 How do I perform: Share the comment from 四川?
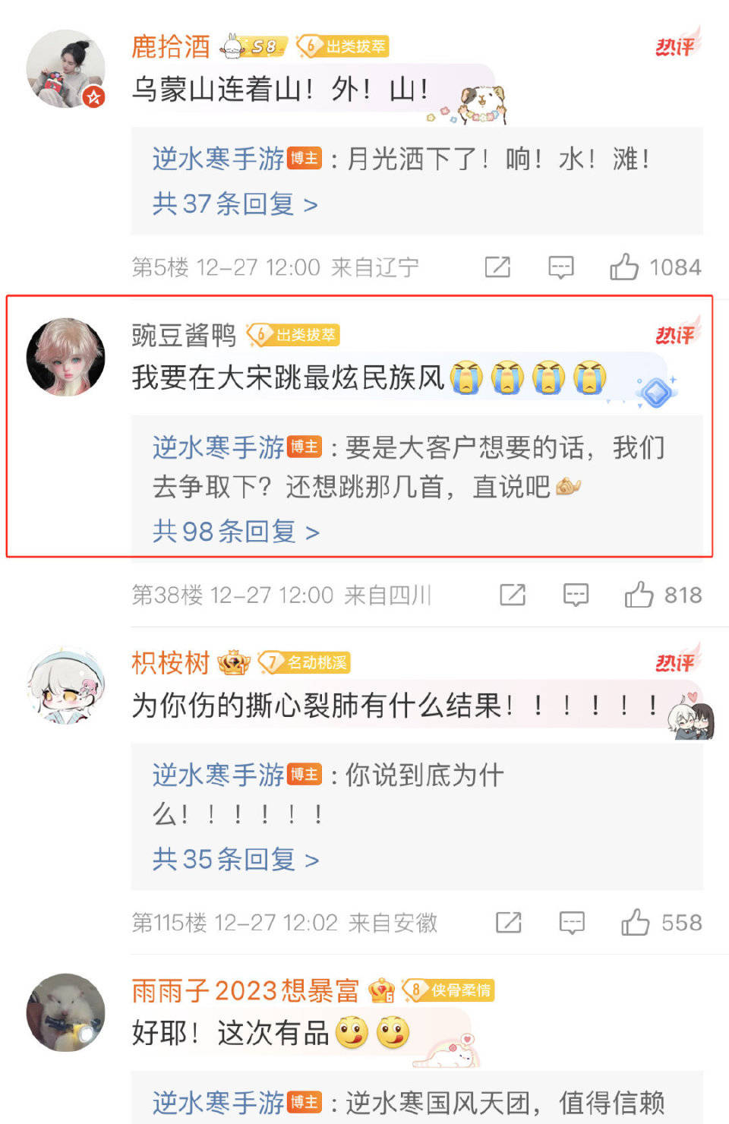tap(513, 595)
